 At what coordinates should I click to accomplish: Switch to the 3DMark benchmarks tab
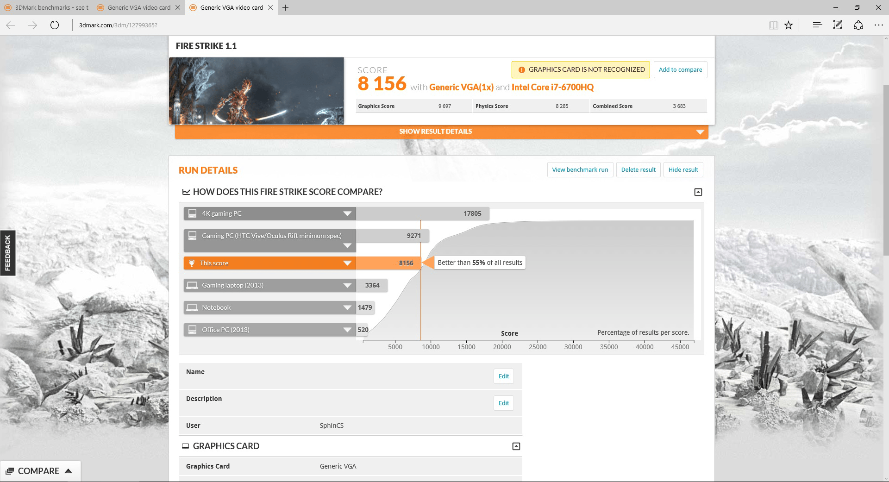click(46, 7)
